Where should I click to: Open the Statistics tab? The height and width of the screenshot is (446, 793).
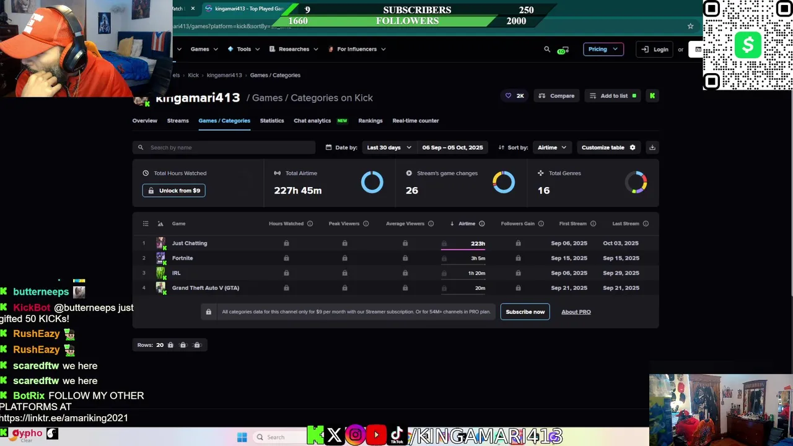(272, 121)
